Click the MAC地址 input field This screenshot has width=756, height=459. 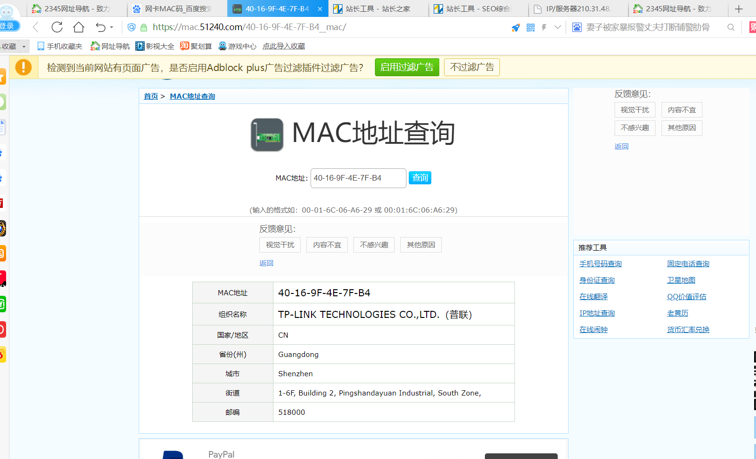359,178
